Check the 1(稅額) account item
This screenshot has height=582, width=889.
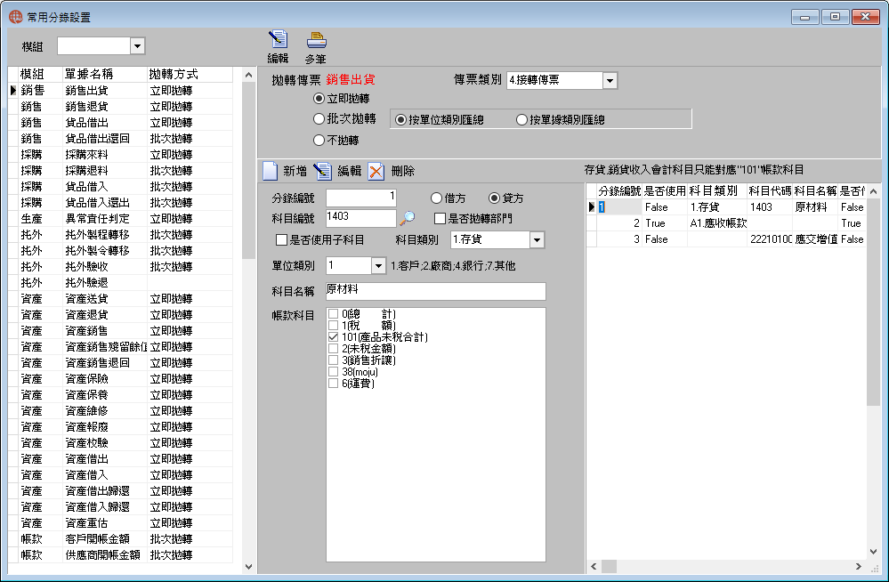coord(334,325)
